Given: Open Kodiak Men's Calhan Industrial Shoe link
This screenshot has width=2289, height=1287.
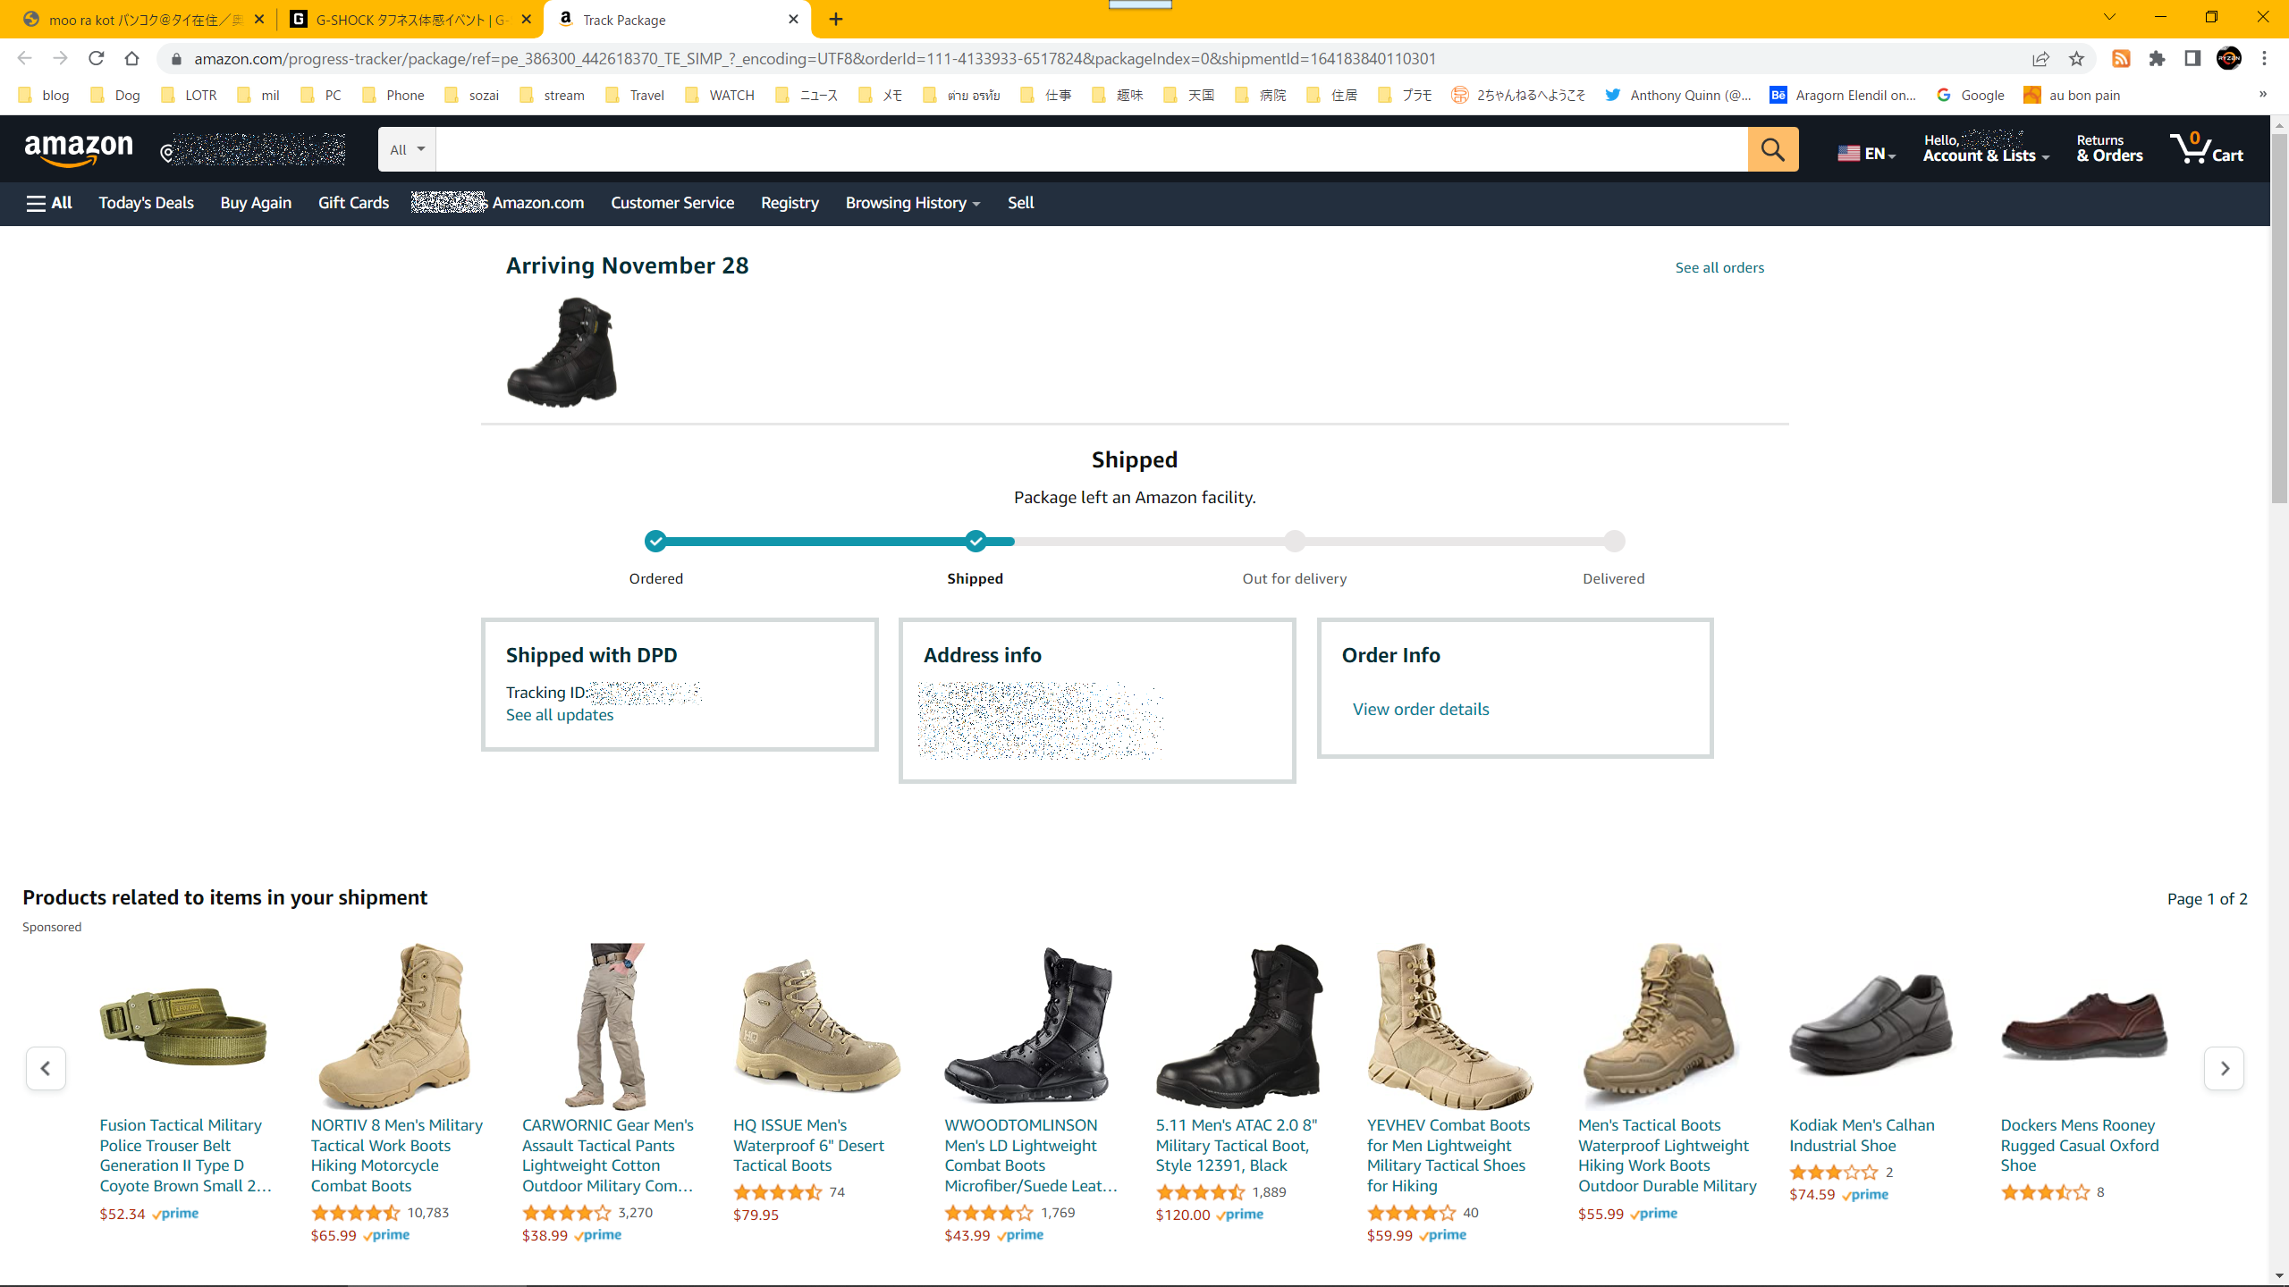Looking at the screenshot, I should tap(1862, 1135).
